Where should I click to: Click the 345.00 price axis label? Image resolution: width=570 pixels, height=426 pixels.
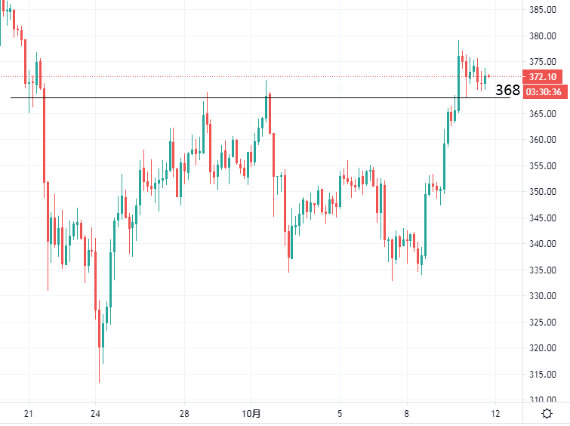click(543, 218)
